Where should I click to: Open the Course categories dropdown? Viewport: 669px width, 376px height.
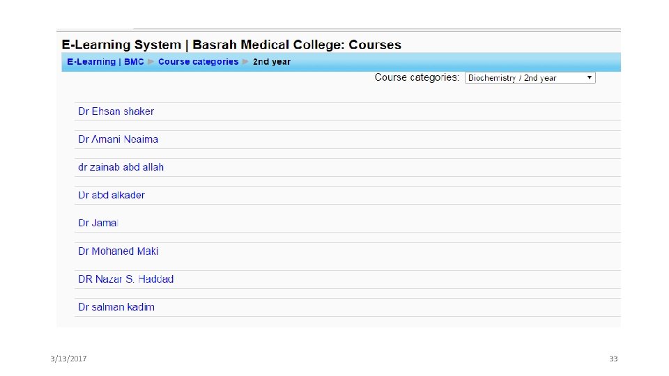[x=530, y=77]
